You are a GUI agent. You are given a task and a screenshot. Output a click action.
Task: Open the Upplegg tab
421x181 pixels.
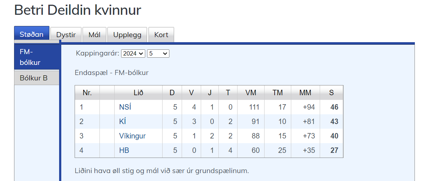click(x=127, y=35)
